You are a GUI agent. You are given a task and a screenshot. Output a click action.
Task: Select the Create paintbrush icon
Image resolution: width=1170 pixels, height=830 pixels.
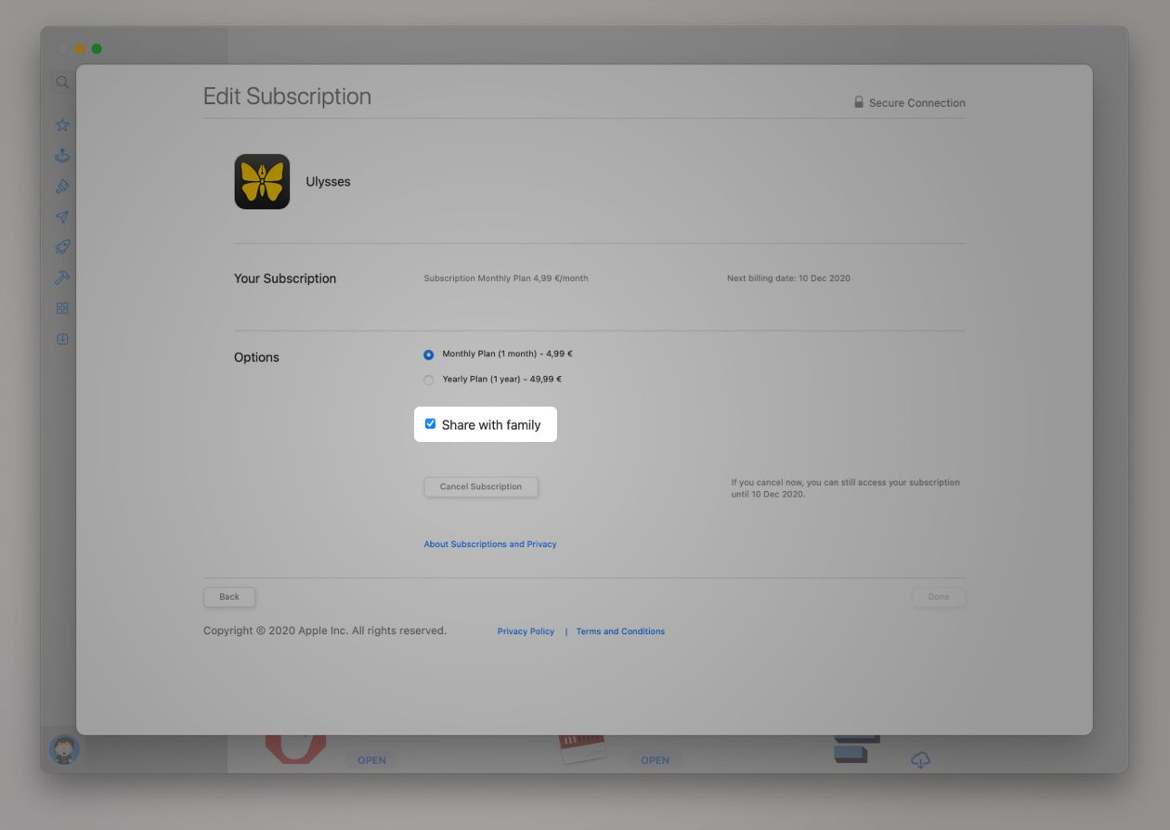(62, 186)
